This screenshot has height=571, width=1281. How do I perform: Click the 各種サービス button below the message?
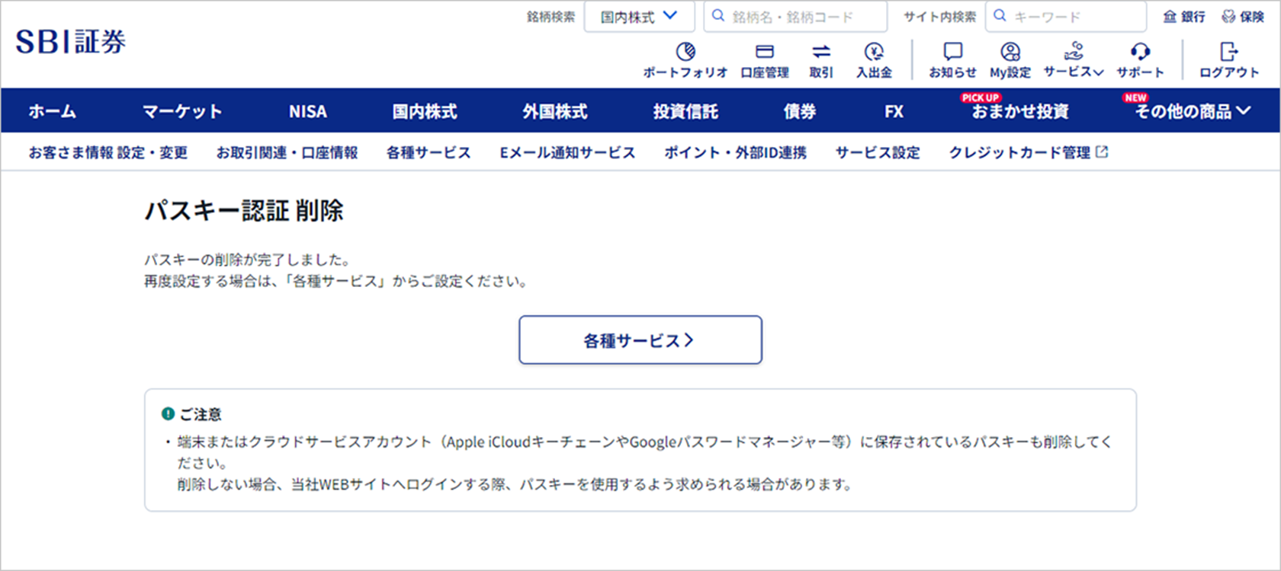tap(640, 340)
